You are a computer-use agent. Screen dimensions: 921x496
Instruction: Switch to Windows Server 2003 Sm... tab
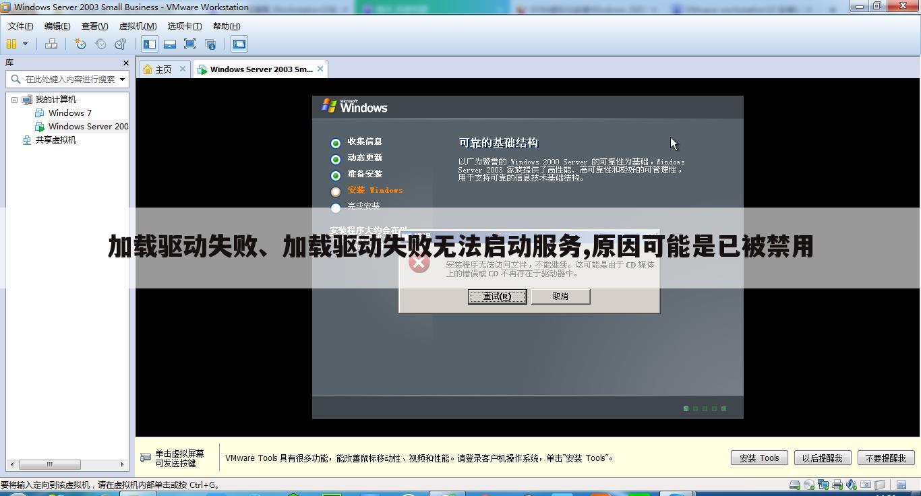261,69
